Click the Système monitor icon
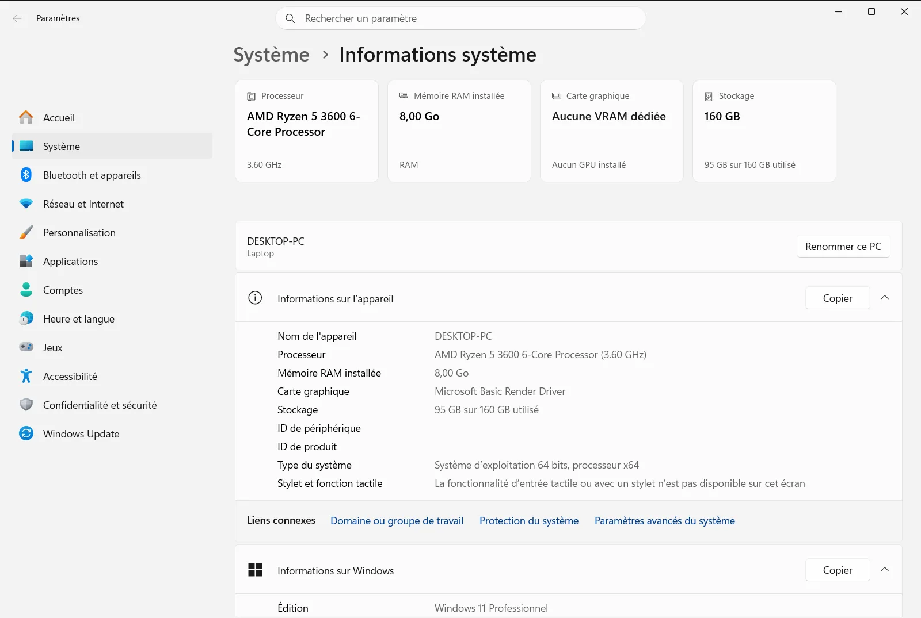921x618 pixels. [x=26, y=146]
